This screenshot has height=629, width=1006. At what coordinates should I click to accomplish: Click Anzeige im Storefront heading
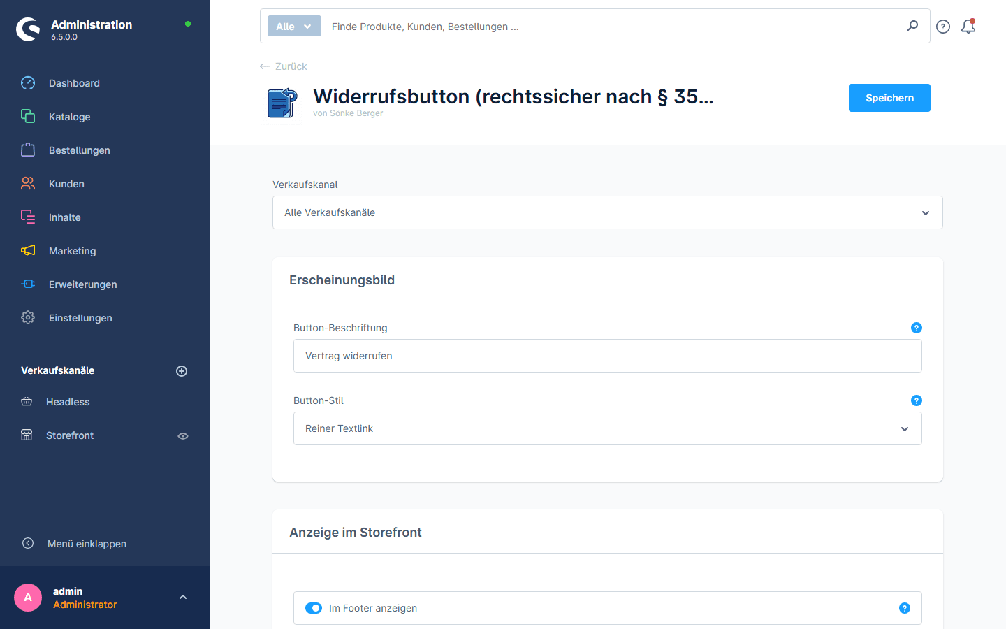coord(356,533)
